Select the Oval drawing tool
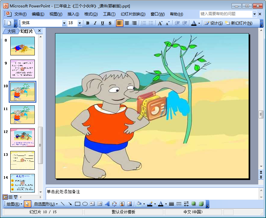The height and width of the screenshot is (218, 266). coord(85,204)
